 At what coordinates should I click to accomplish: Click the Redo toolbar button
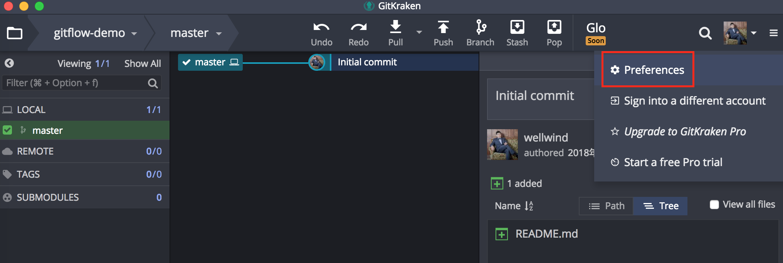click(358, 33)
